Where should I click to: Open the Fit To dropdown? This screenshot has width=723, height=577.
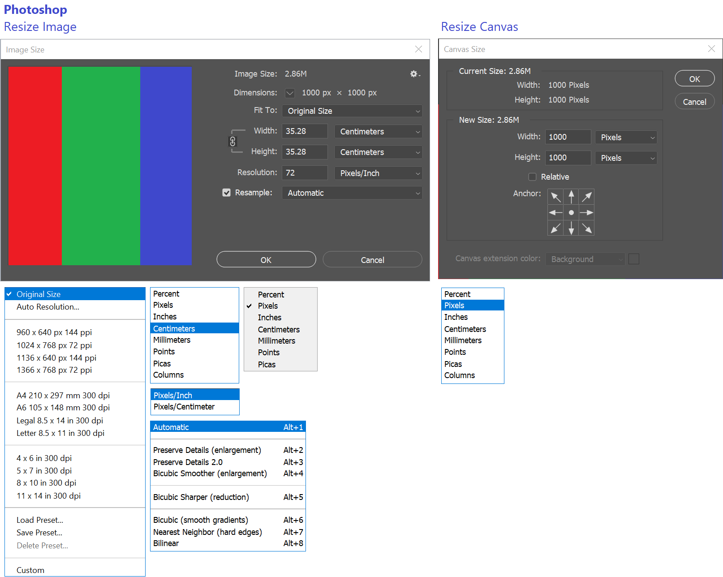pos(352,111)
